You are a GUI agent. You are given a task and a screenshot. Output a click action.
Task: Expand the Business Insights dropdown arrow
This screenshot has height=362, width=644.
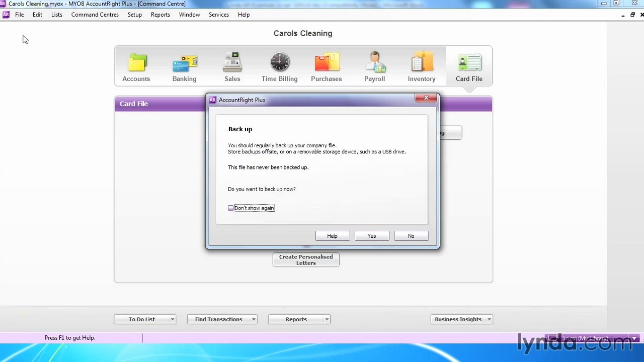pyautogui.click(x=489, y=319)
